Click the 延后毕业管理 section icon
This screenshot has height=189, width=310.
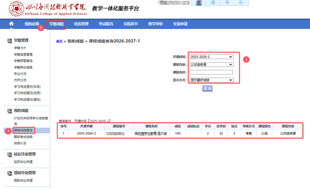click(10, 155)
